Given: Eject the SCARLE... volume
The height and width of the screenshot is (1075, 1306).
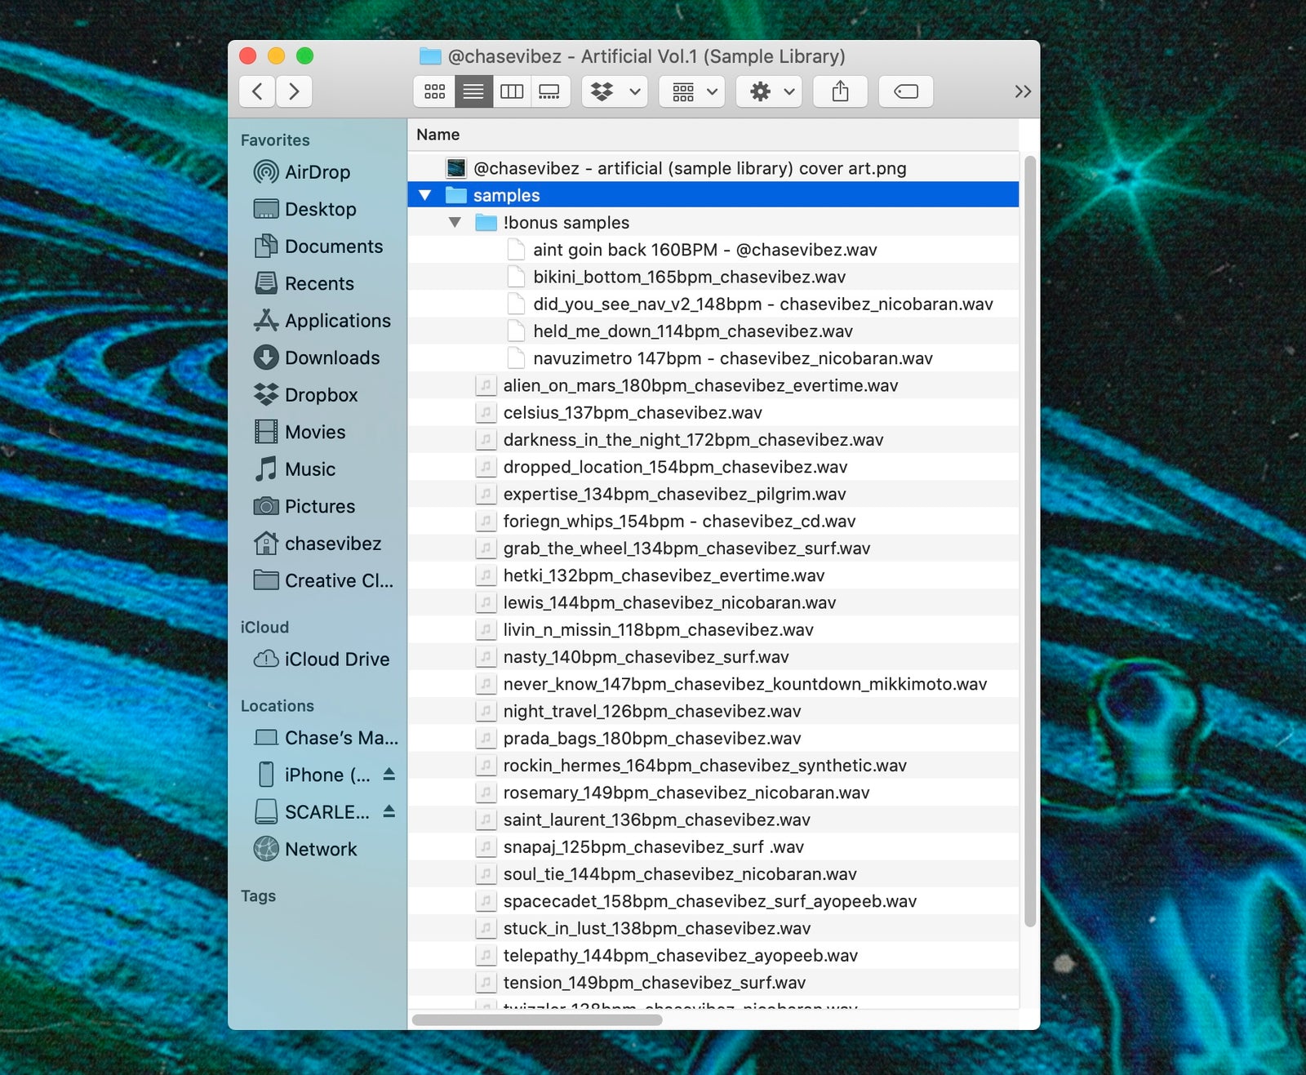Looking at the screenshot, I should point(389,811).
